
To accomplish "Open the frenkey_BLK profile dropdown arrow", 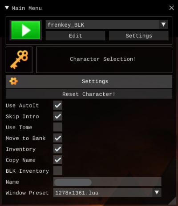I will point(163,24).
